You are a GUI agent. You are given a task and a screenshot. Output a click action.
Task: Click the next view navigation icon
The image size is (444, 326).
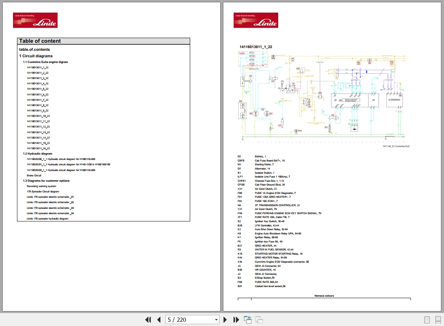pos(259,320)
